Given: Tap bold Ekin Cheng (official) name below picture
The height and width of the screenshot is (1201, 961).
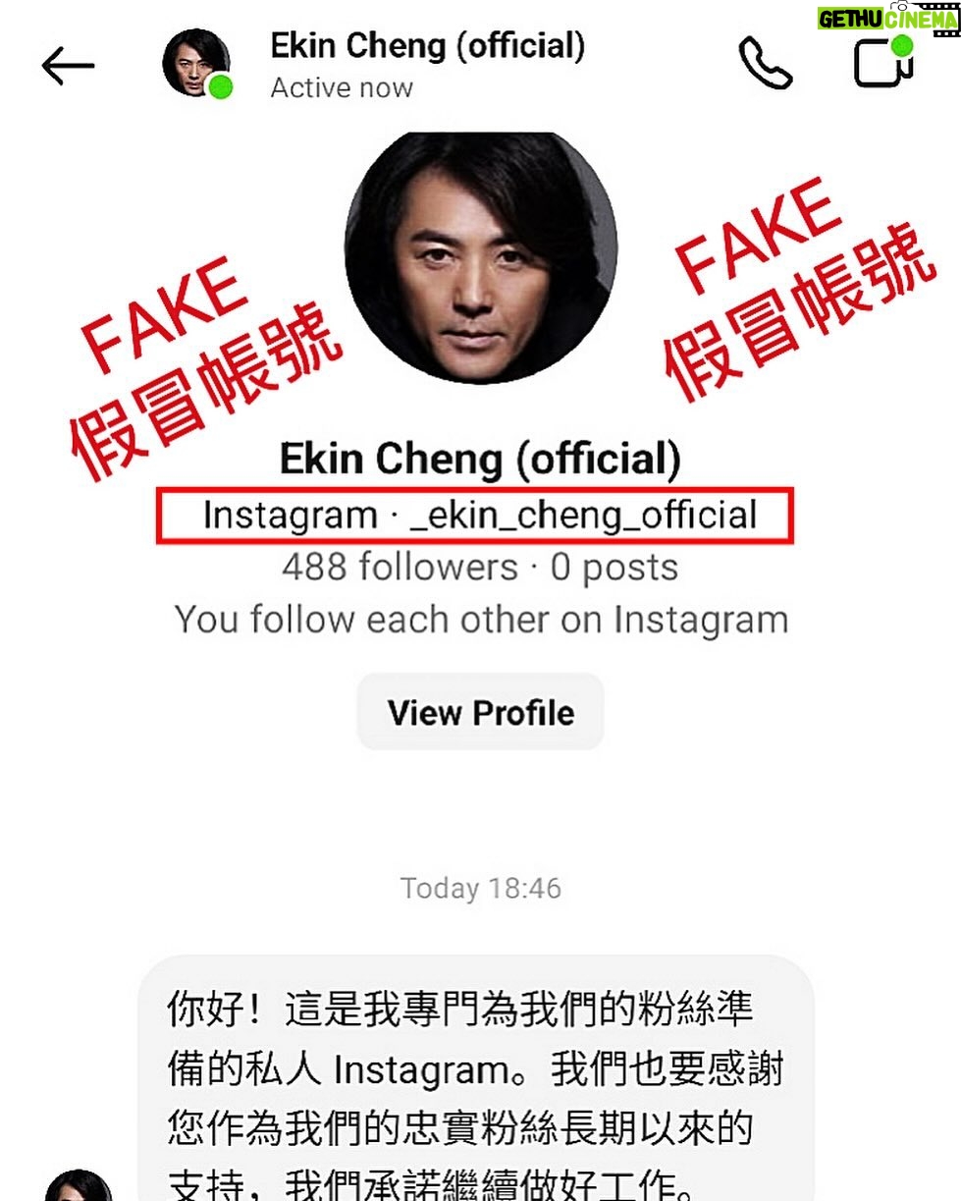Looking at the screenshot, I should [x=480, y=459].
